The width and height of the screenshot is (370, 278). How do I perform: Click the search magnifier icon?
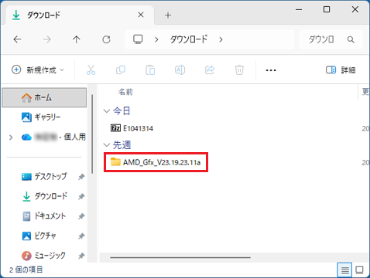point(351,39)
